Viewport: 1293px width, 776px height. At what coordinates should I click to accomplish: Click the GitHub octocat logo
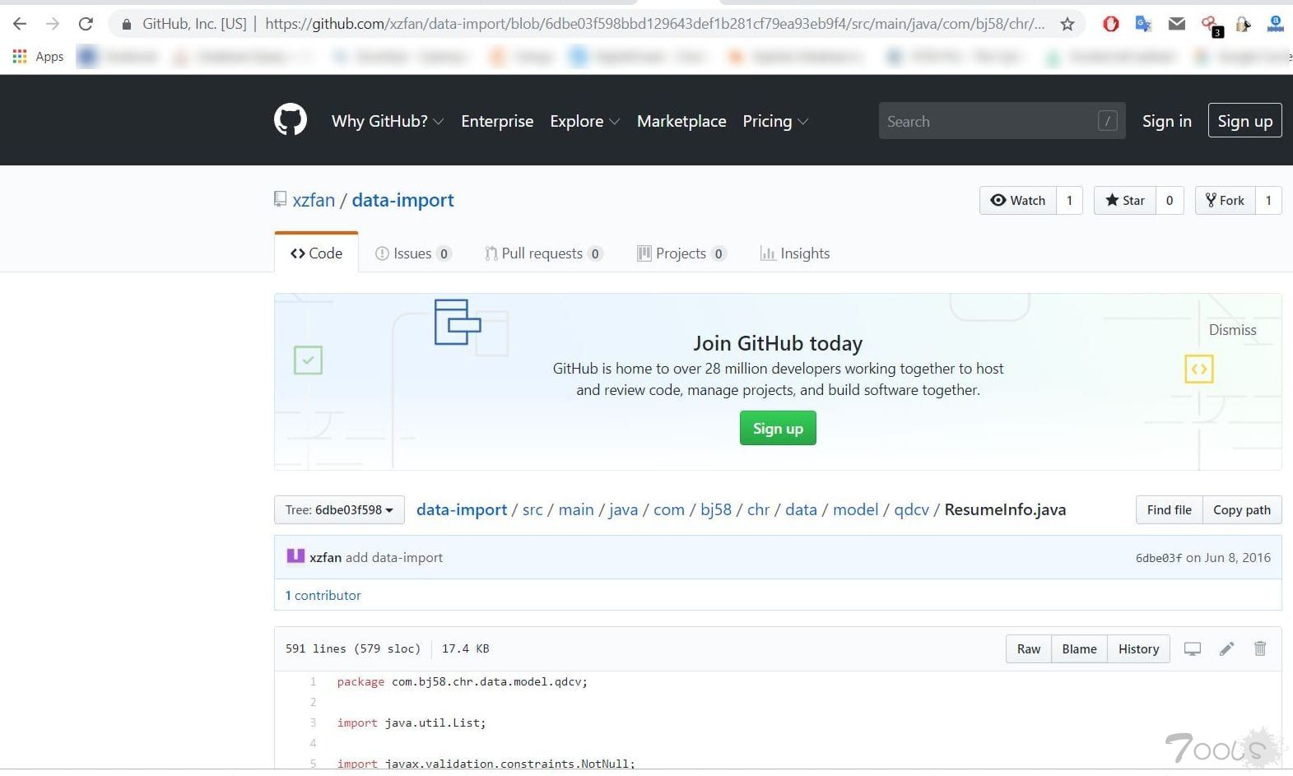[291, 120]
